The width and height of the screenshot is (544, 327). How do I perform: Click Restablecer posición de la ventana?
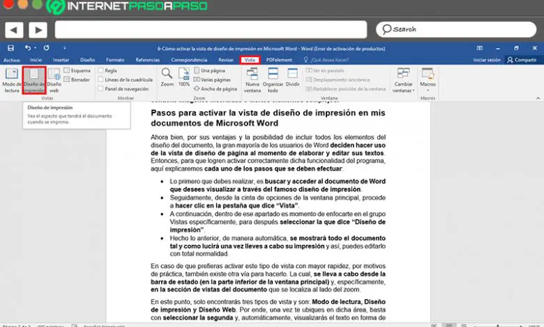pyautogui.click(x=345, y=89)
